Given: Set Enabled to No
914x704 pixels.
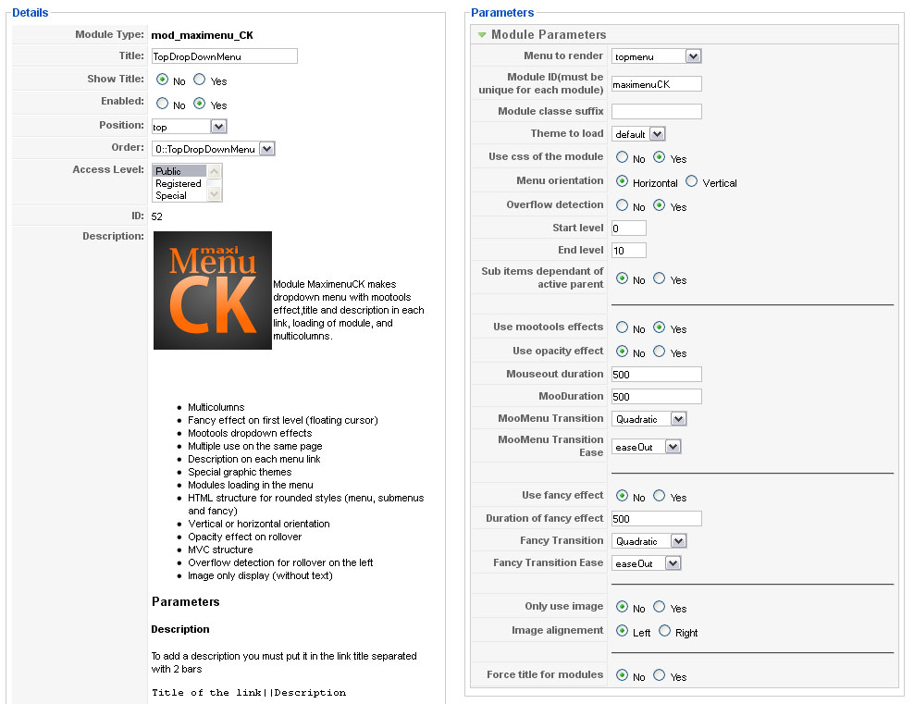Looking at the screenshot, I should (163, 104).
